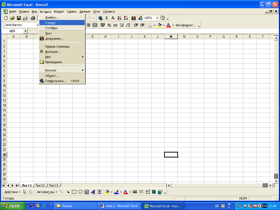
Task: Select column header G
Action: click(92, 37)
